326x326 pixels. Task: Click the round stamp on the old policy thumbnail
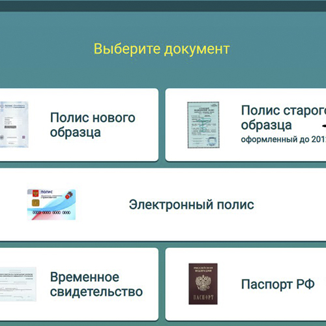[211, 141]
